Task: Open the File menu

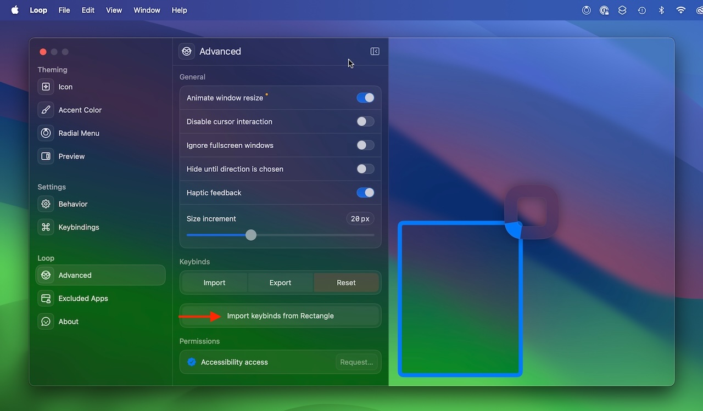Action: coord(64,10)
